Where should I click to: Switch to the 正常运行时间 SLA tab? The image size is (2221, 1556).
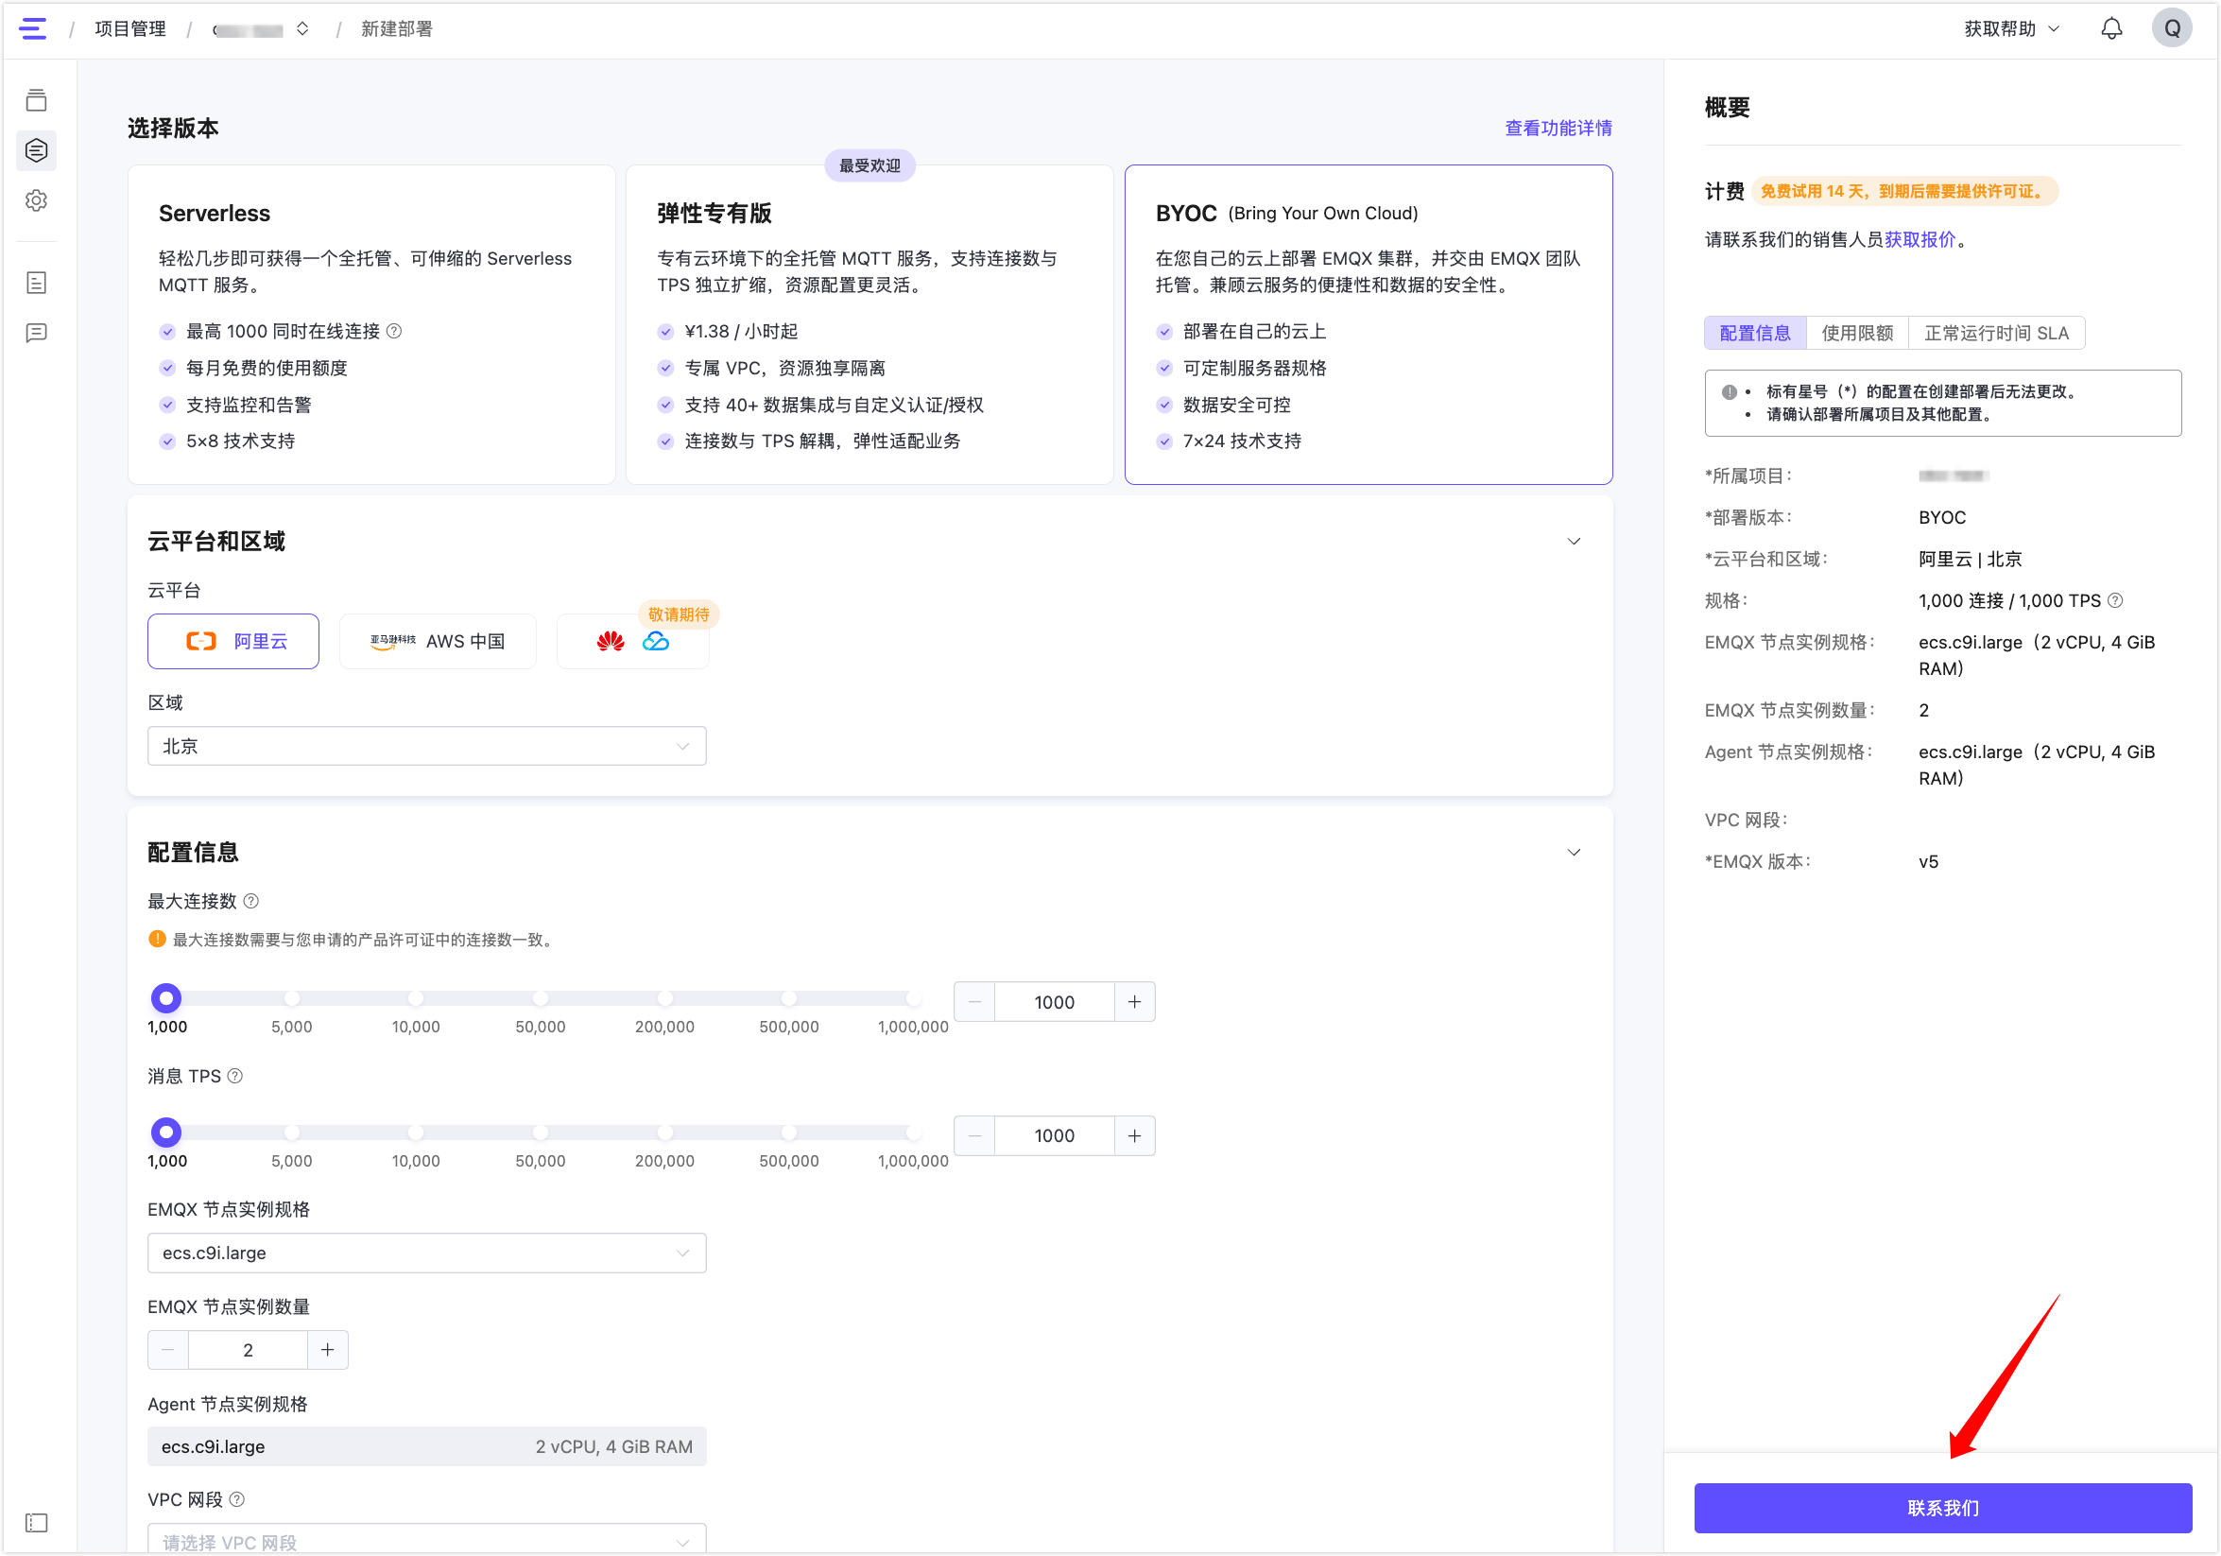coord(1996,333)
